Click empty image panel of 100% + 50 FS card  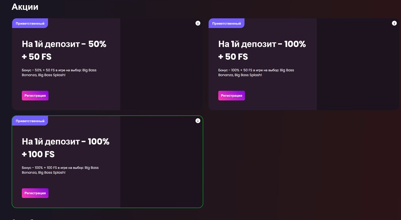[357, 64]
